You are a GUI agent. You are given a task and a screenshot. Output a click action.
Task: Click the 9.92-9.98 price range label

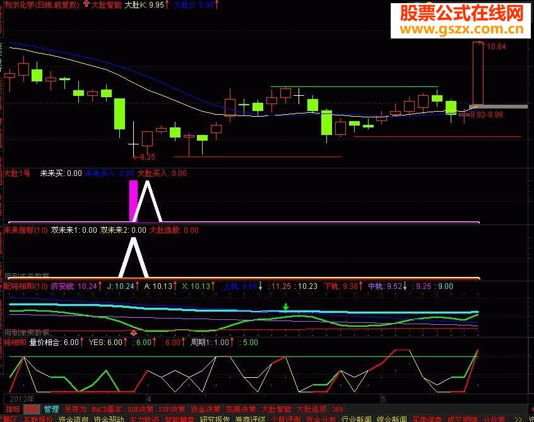point(487,115)
